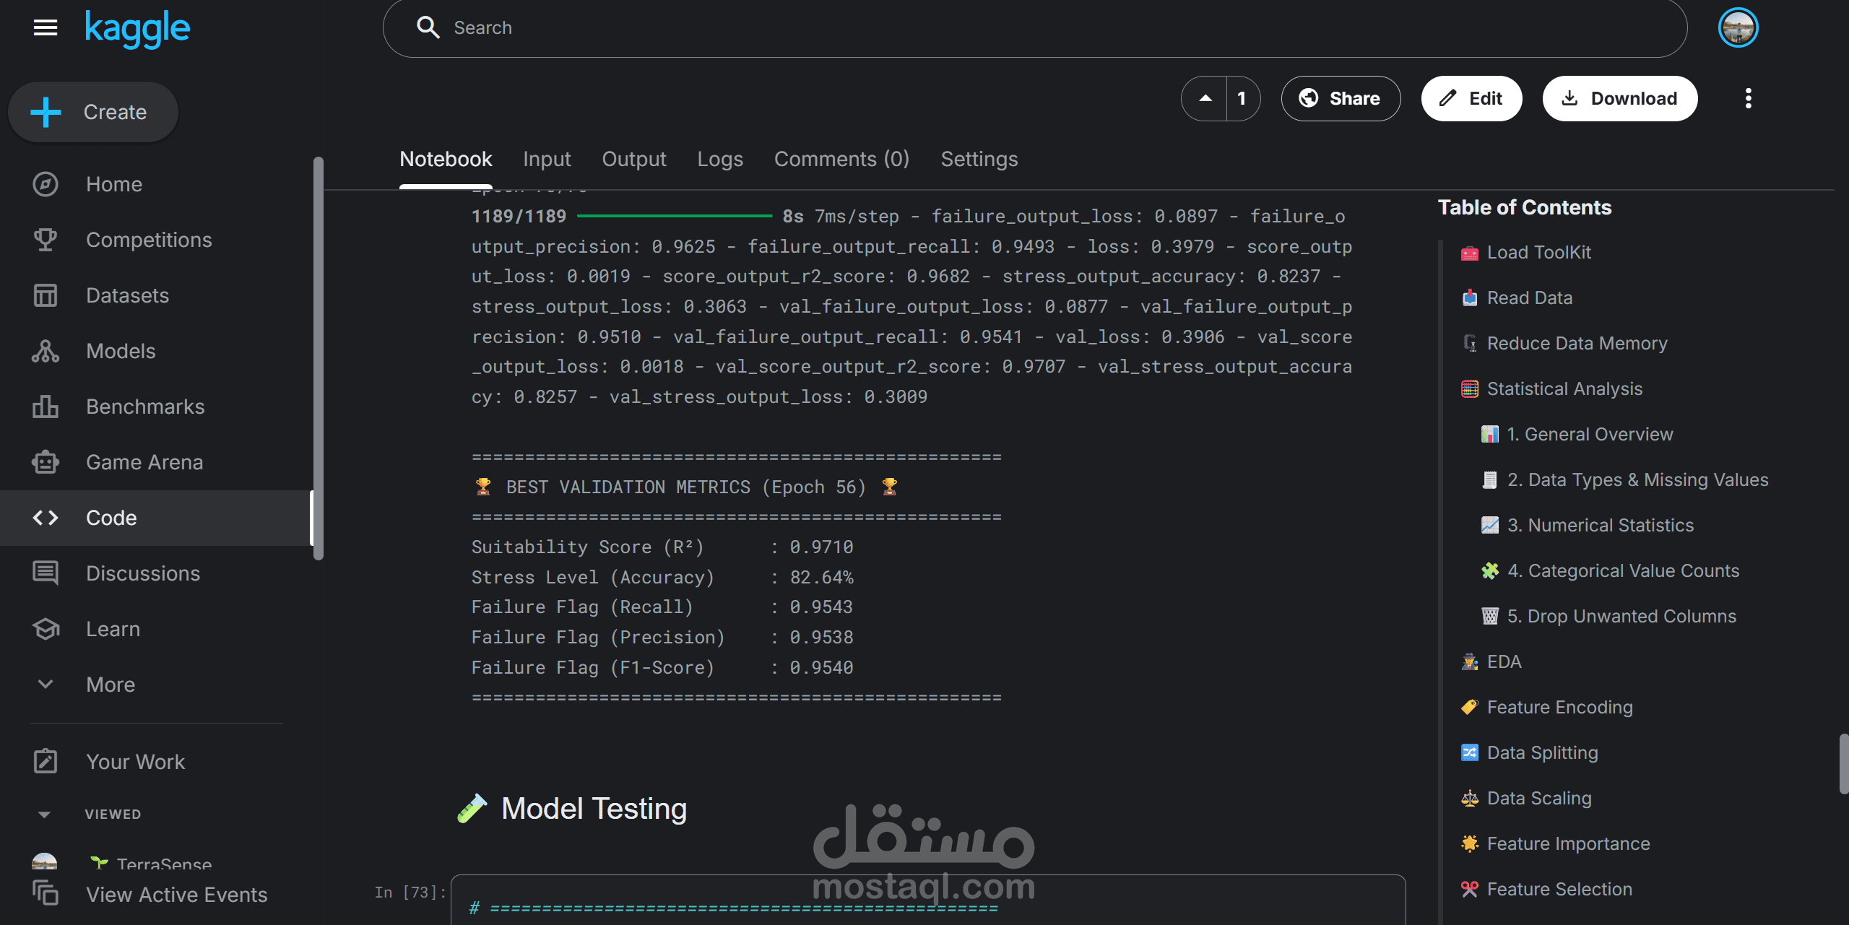Image resolution: width=1849 pixels, height=925 pixels.
Task: Upvote the notebook with the arrow
Action: click(1205, 98)
